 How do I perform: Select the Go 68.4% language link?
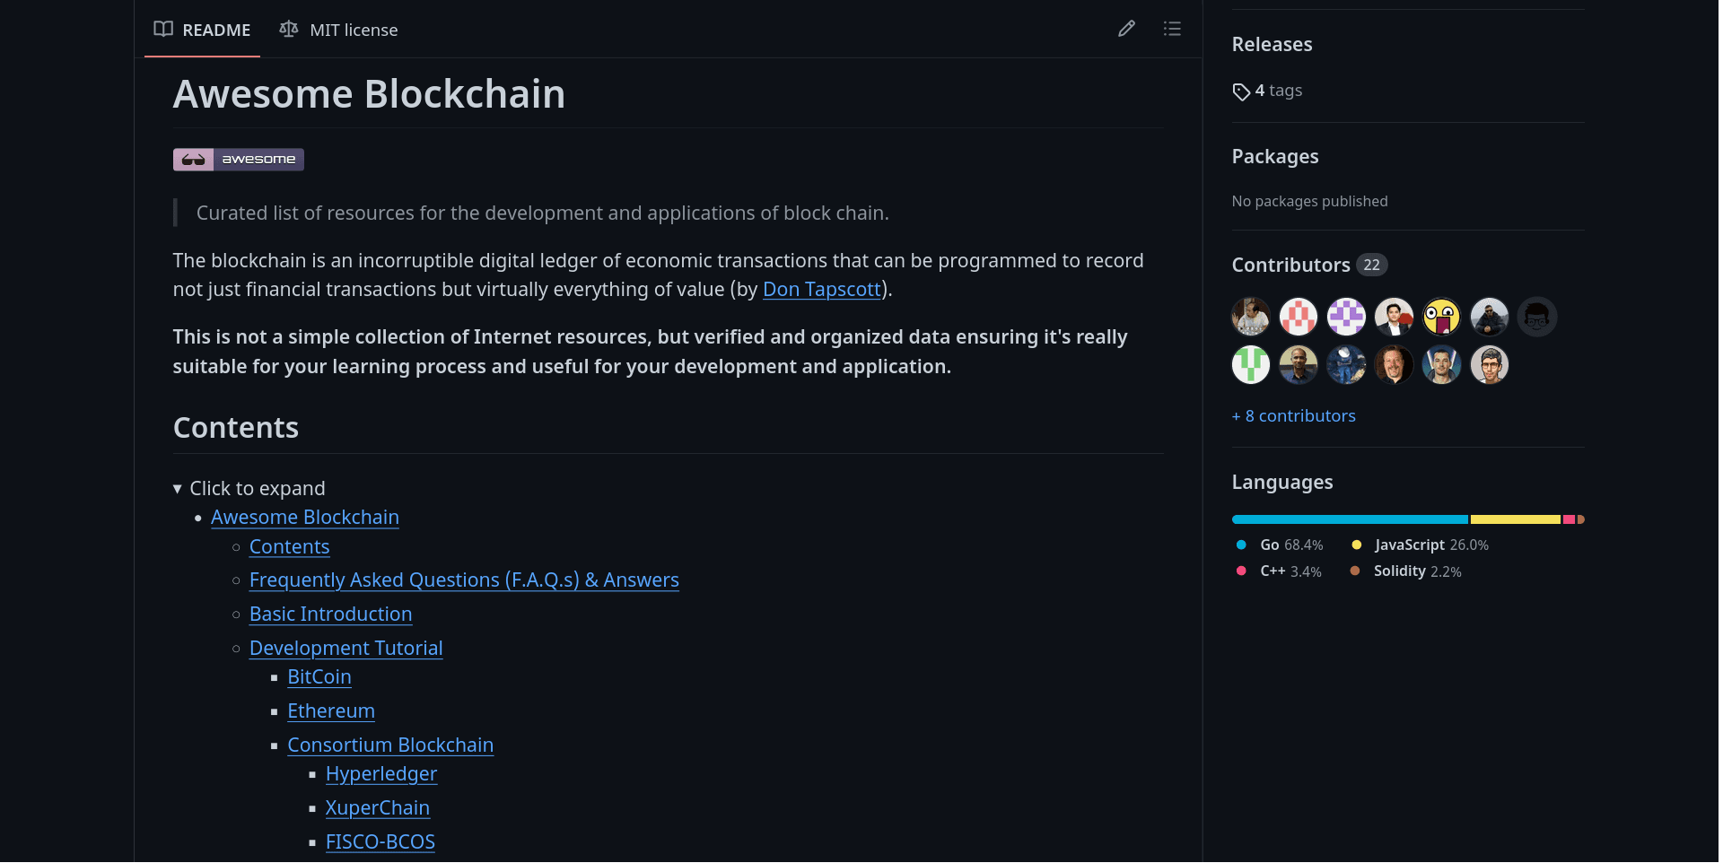point(1290,545)
